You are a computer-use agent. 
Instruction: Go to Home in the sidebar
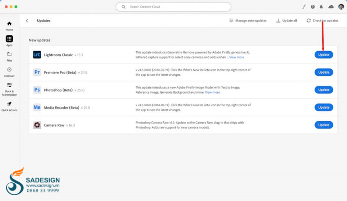pos(9,26)
